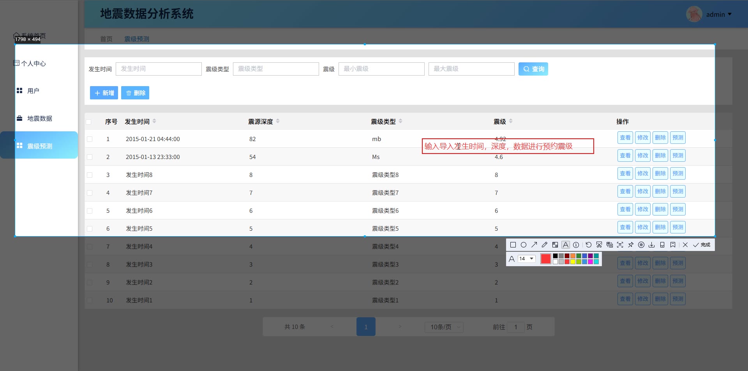
Task: Save screenshot with download icon
Action: tap(652, 245)
